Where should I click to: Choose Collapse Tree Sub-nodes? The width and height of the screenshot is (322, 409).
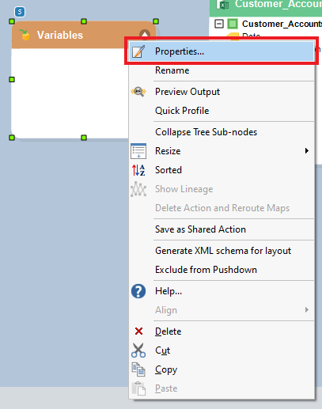coord(206,132)
